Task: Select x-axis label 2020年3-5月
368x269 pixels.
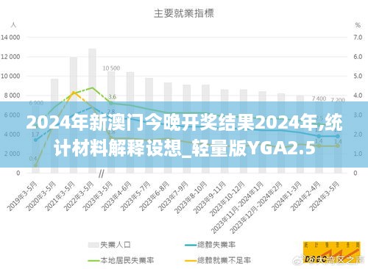Action: click(x=40, y=196)
